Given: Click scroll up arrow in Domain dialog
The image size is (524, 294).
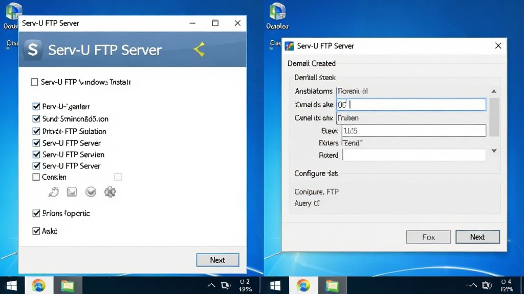Looking at the screenshot, I should (494, 91).
